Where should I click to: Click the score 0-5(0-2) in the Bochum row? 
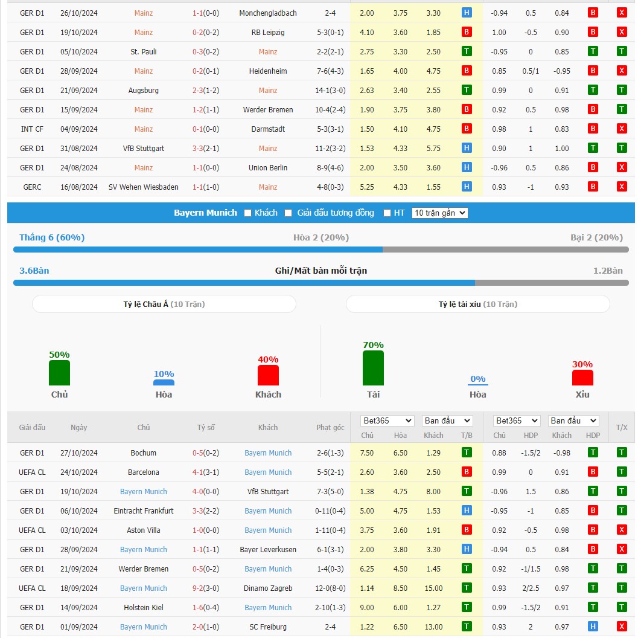(x=206, y=453)
